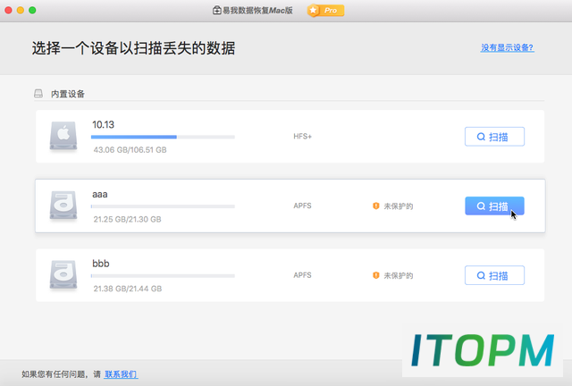This screenshot has height=386, width=572.
Task: Click the app logo icon in title bar
Action: pyautogui.click(x=216, y=10)
